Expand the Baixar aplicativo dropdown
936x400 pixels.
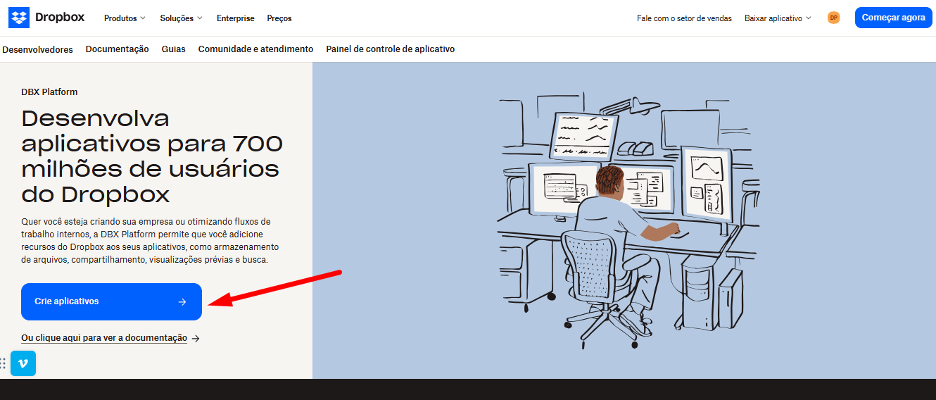[x=778, y=18]
